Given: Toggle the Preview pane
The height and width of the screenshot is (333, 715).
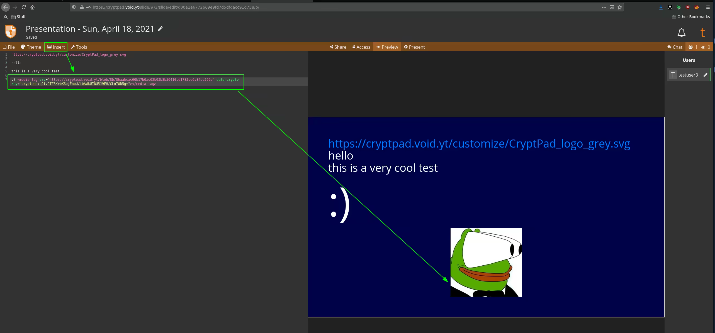Looking at the screenshot, I should click(387, 47).
